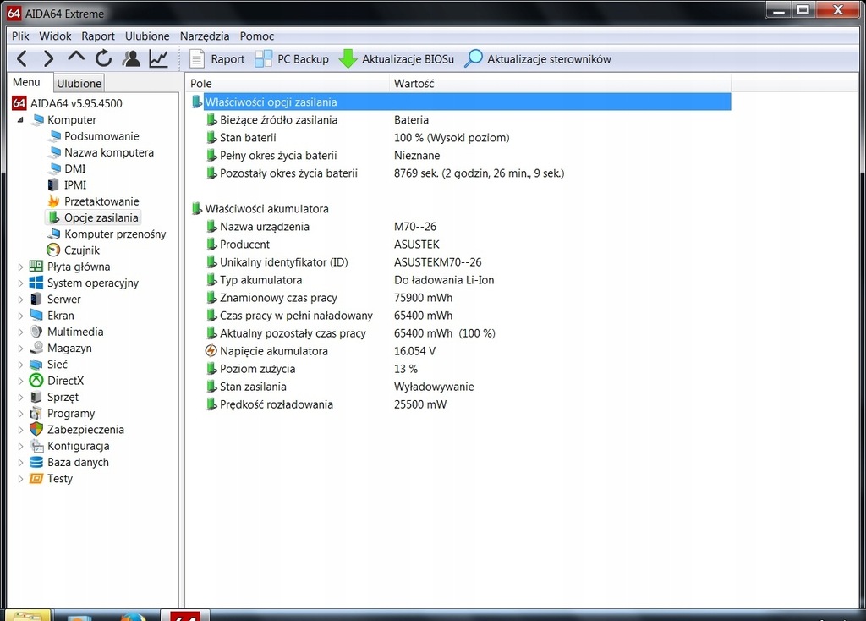Click the Napięcie akumulatora voltage icon
This screenshot has height=621, width=866.
(211, 351)
